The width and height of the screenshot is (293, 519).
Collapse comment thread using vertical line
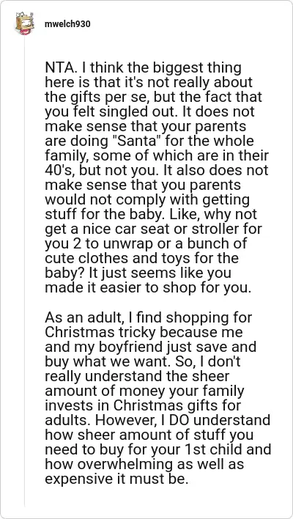(25, 270)
